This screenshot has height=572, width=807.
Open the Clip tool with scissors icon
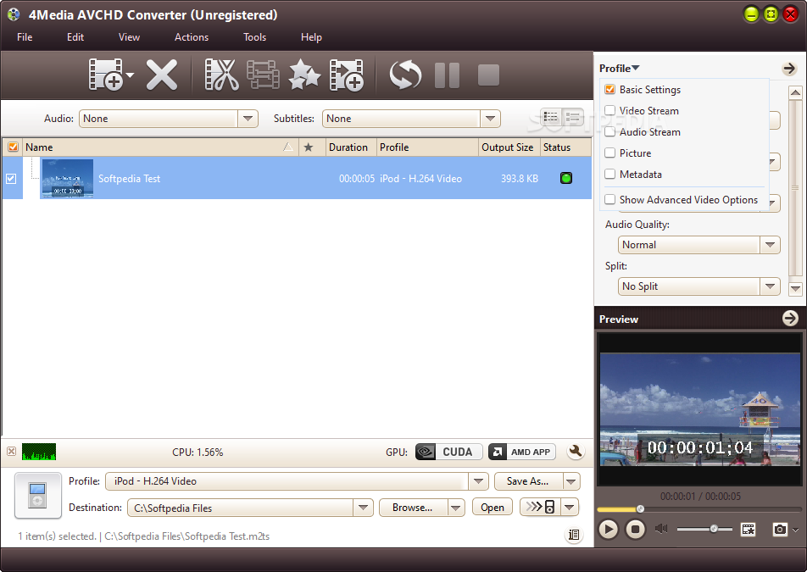(222, 75)
